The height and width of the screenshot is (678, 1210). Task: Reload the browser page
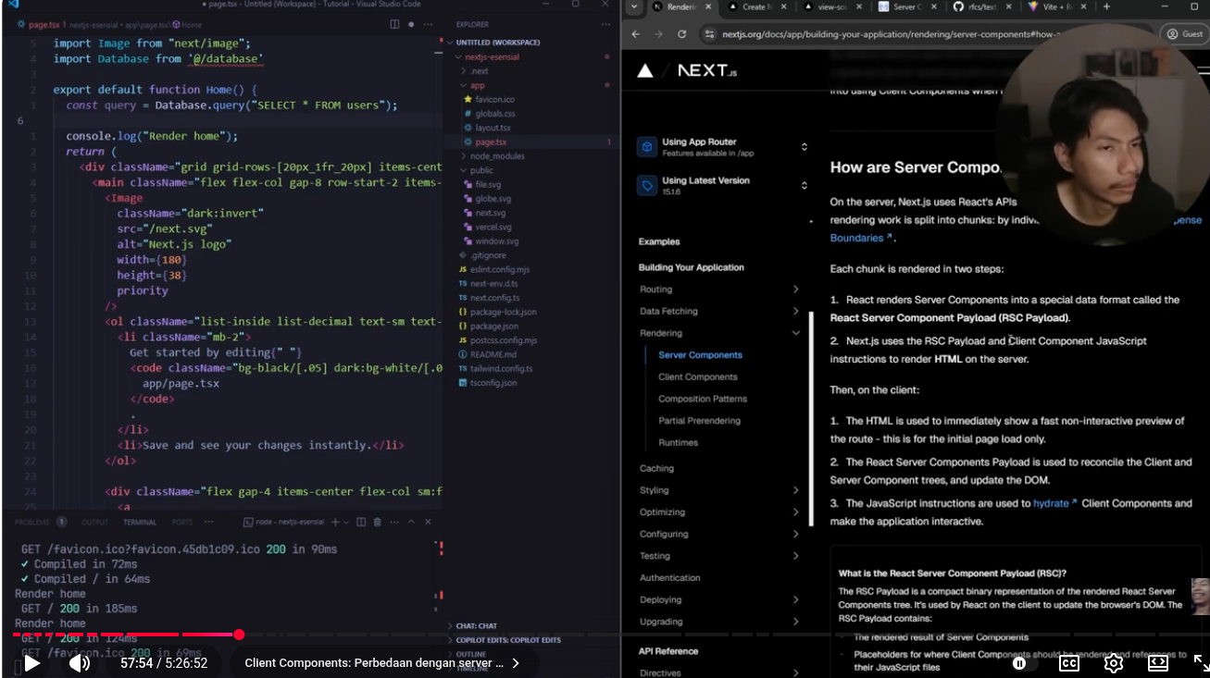[682, 34]
